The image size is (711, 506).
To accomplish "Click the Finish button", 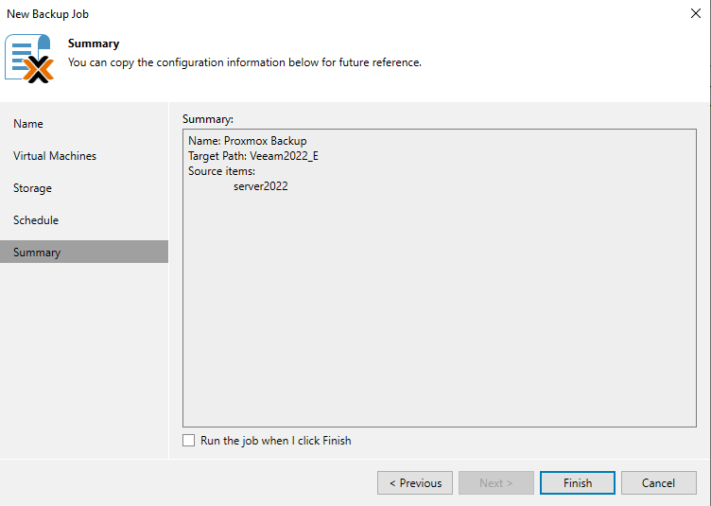I will (x=577, y=482).
